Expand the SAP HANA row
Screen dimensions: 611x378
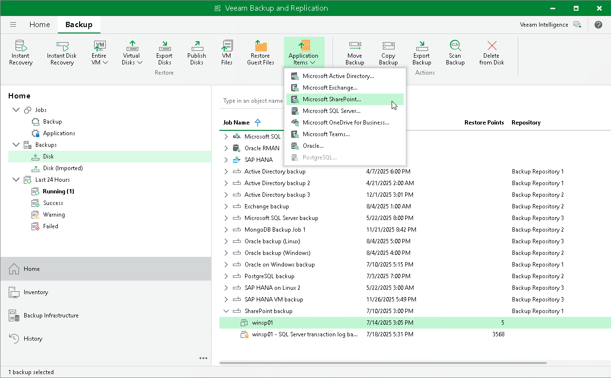click(226, 160)
